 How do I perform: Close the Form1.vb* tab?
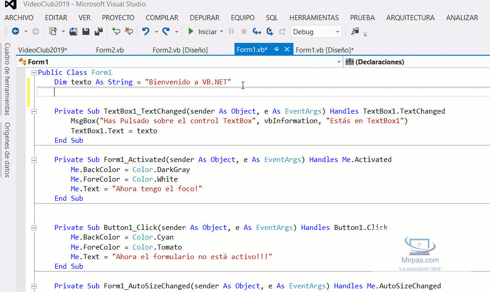(x=287, y=49)
